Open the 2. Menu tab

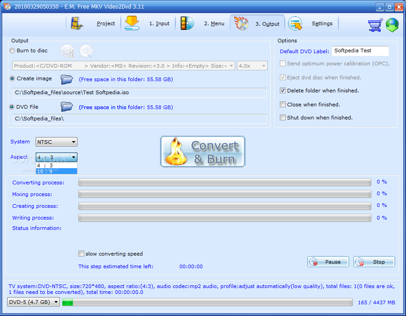[214, 23]
